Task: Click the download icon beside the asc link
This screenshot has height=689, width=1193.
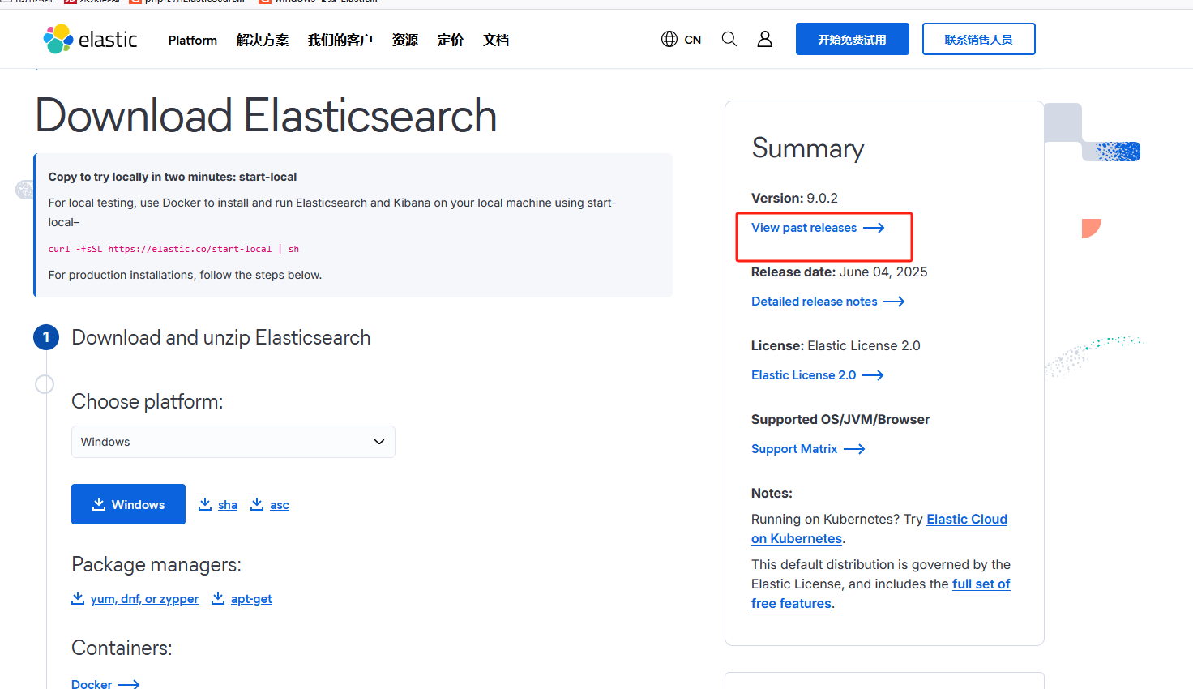Action: [257, 503]
